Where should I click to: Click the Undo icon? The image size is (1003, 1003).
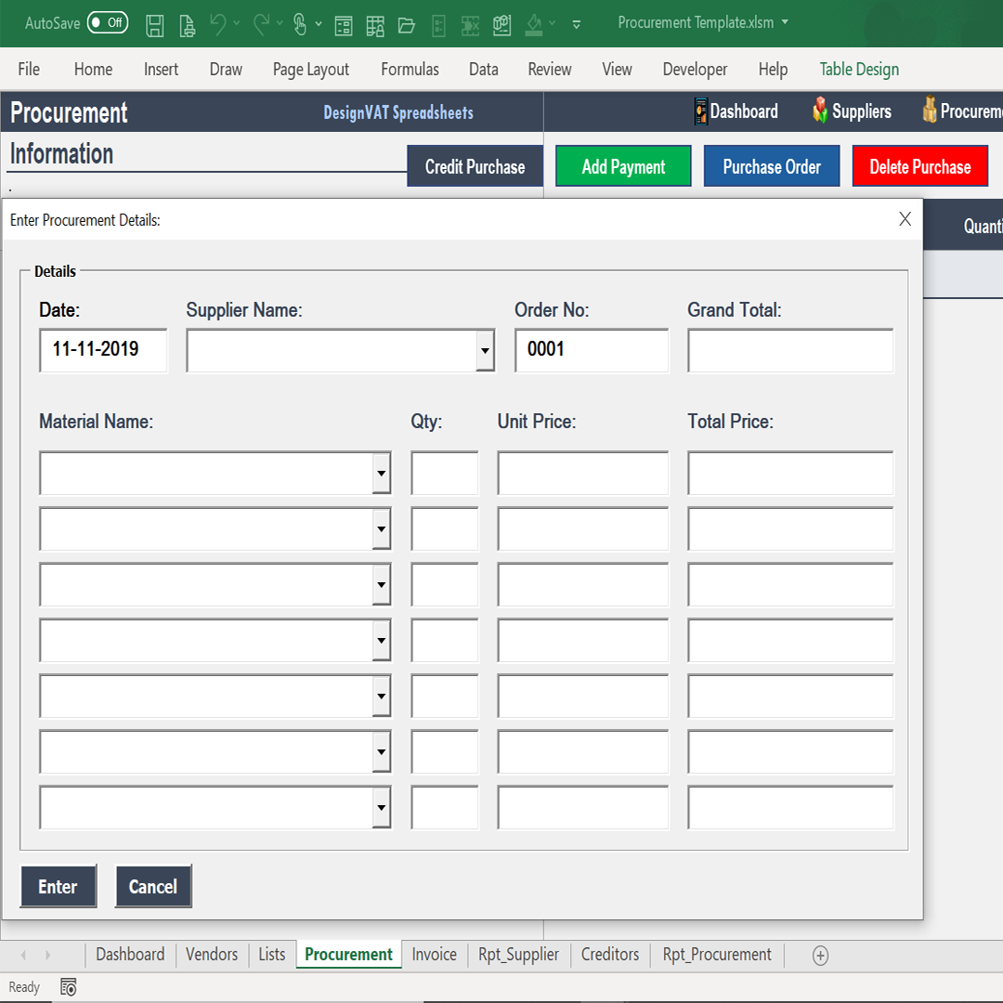[218, 25]
